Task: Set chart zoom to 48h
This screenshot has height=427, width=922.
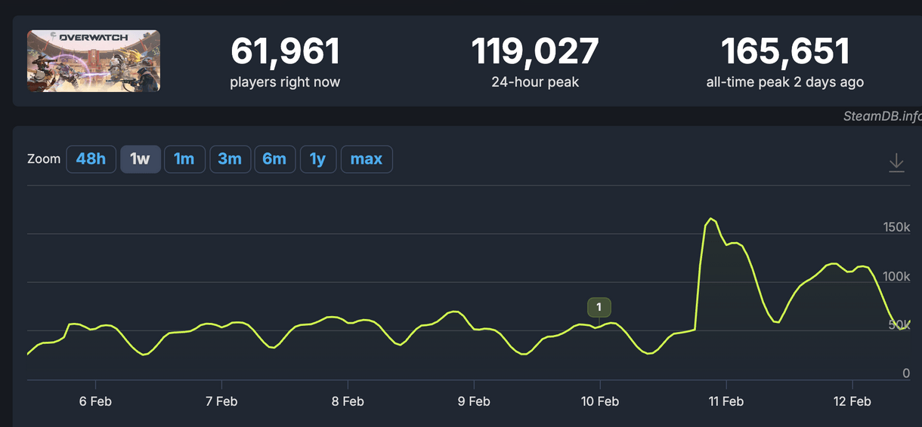Action: point(91,159)
